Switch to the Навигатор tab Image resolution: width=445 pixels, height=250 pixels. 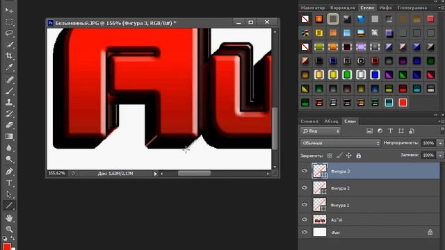coord(313,8)
